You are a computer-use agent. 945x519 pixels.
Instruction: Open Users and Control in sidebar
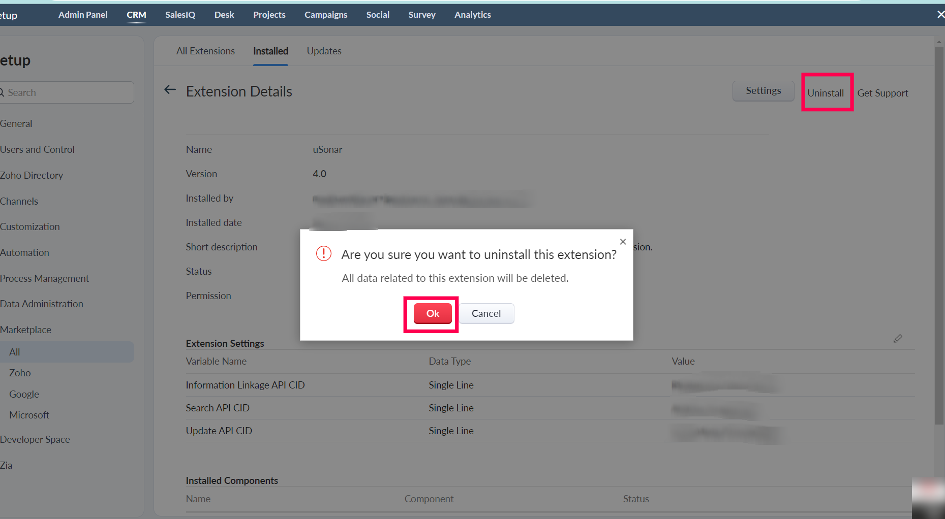[37, 149]
